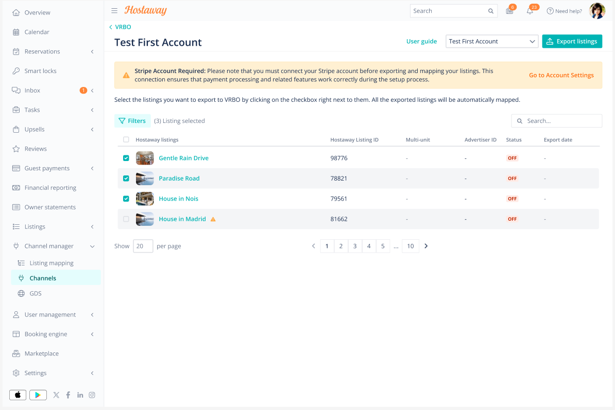The image size is (615, 410).
Task: Open the Facebook social icon
Action: 68,395
